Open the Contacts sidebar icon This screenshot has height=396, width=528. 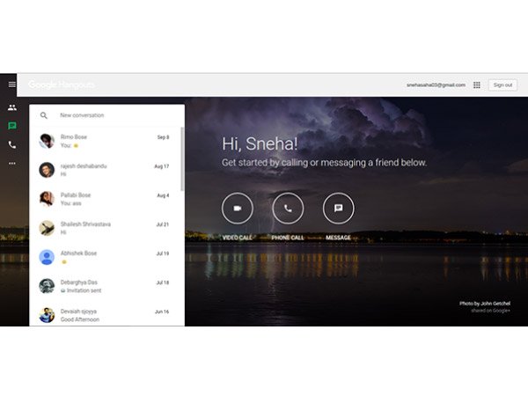tap(12, 107)
